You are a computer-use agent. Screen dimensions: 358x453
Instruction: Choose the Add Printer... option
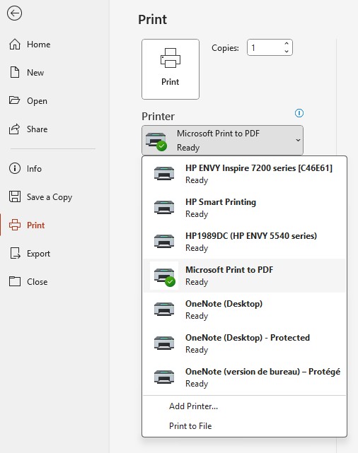pos(193,406)
